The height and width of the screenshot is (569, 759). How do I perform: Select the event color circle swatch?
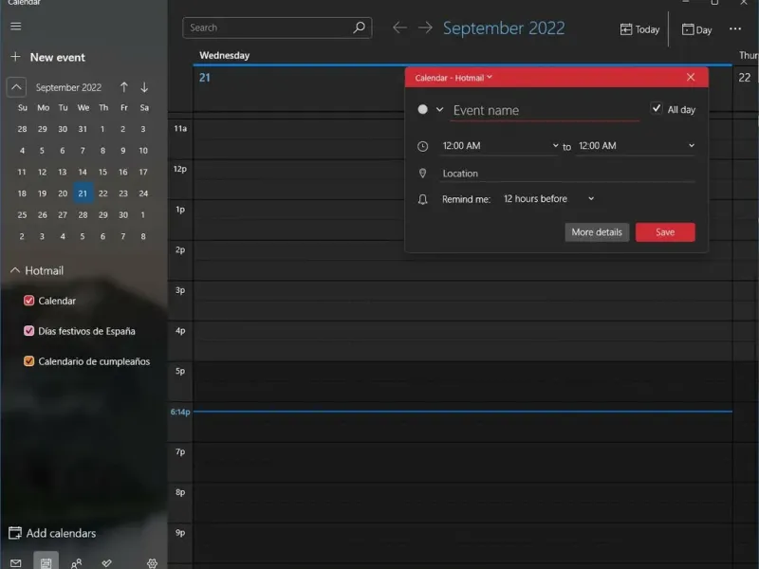click(x=422, y=109)
